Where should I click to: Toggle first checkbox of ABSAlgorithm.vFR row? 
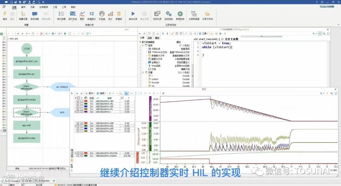click(x=78, y=106)
